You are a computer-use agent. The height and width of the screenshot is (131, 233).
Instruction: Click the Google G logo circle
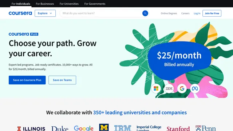(x=182, y=88)
